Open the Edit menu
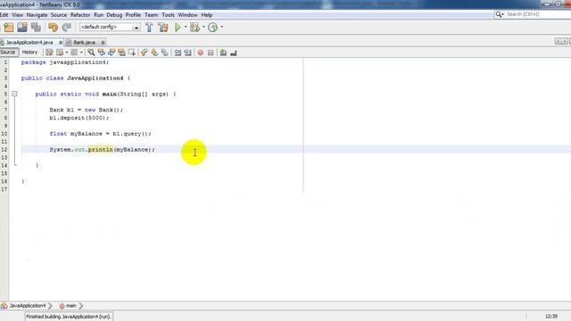The height and width of the screenshot is (321, 571). coord(4,15)
